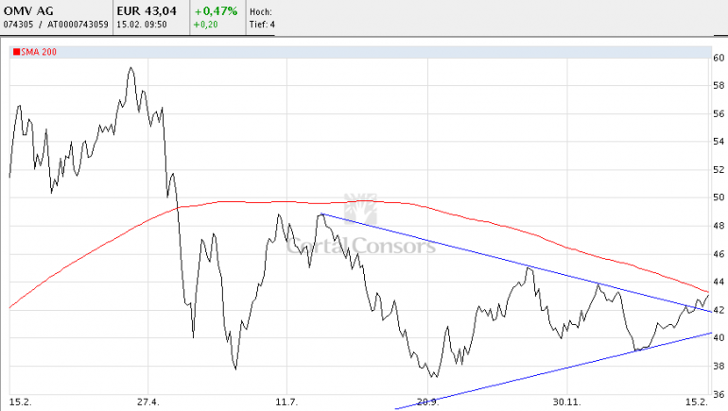Click the 27.4. date axis label
This screenshot has width=728, height=411.
coord(147,402)
